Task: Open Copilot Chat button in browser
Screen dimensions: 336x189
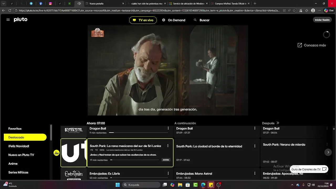Action: pos(329,10)
